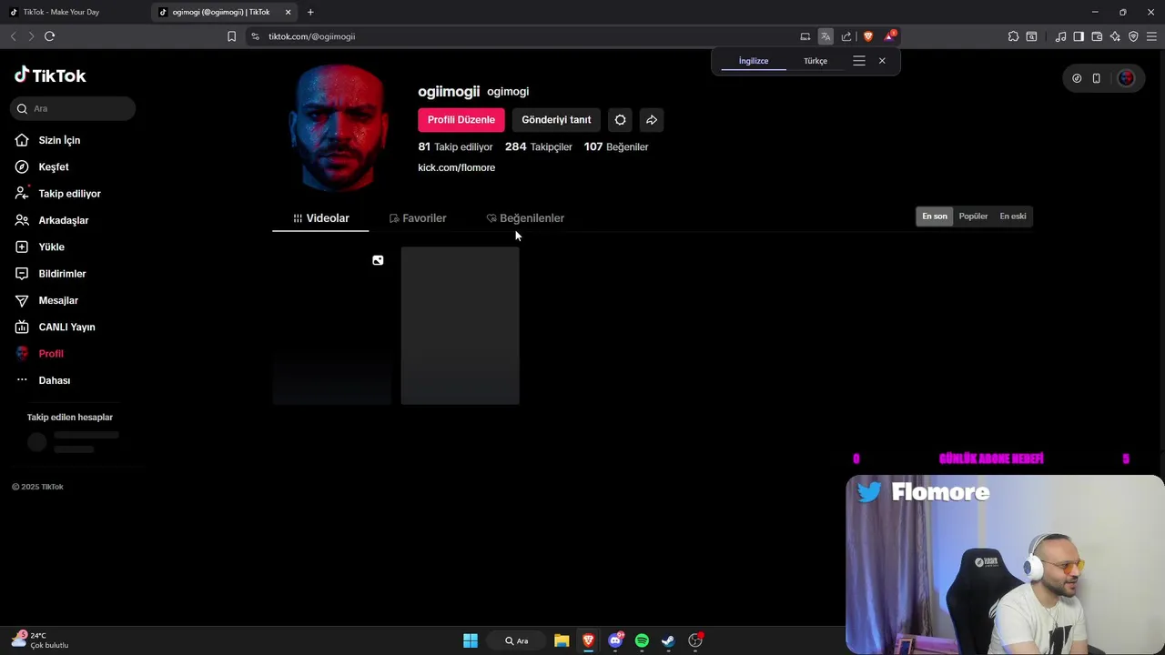Open Windows Start menu

pos(471,640)
